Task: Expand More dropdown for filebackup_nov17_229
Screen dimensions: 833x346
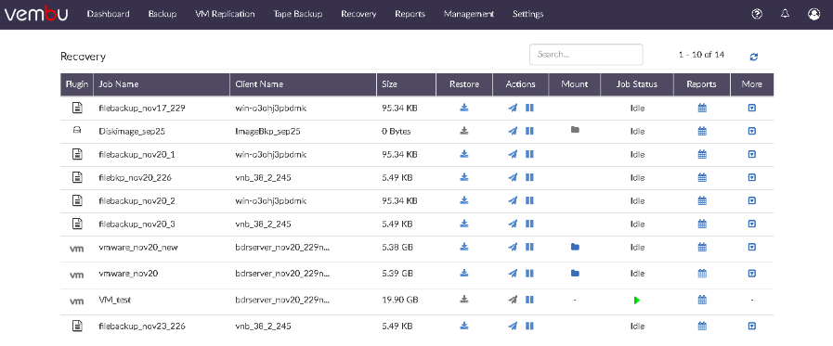Action: pos(751,108)
